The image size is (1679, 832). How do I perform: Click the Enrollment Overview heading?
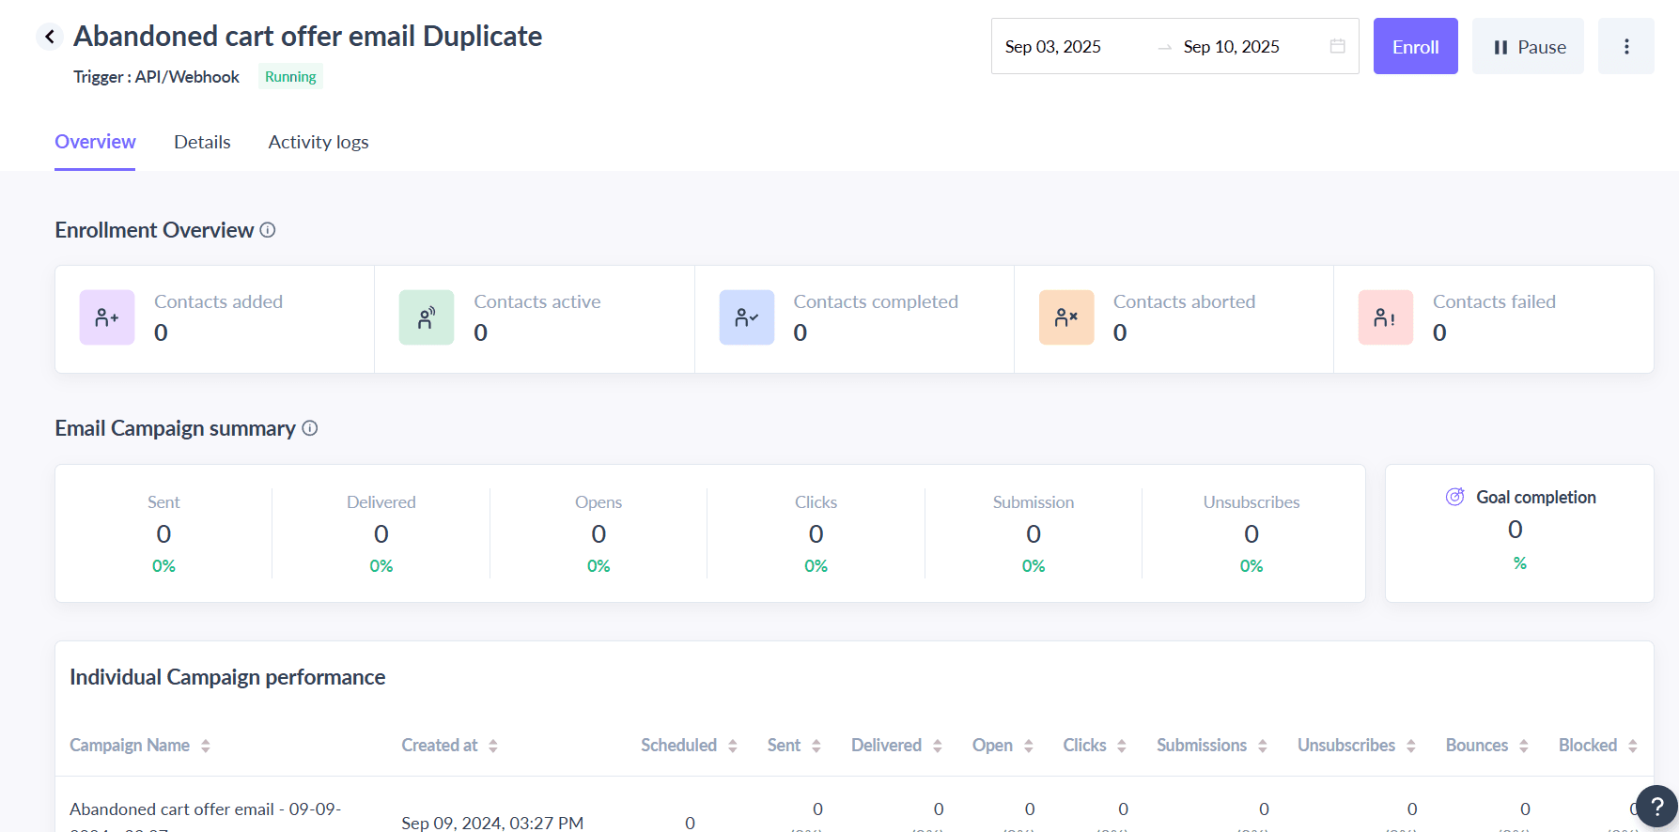pyautogui.click(x=154, y=230)
